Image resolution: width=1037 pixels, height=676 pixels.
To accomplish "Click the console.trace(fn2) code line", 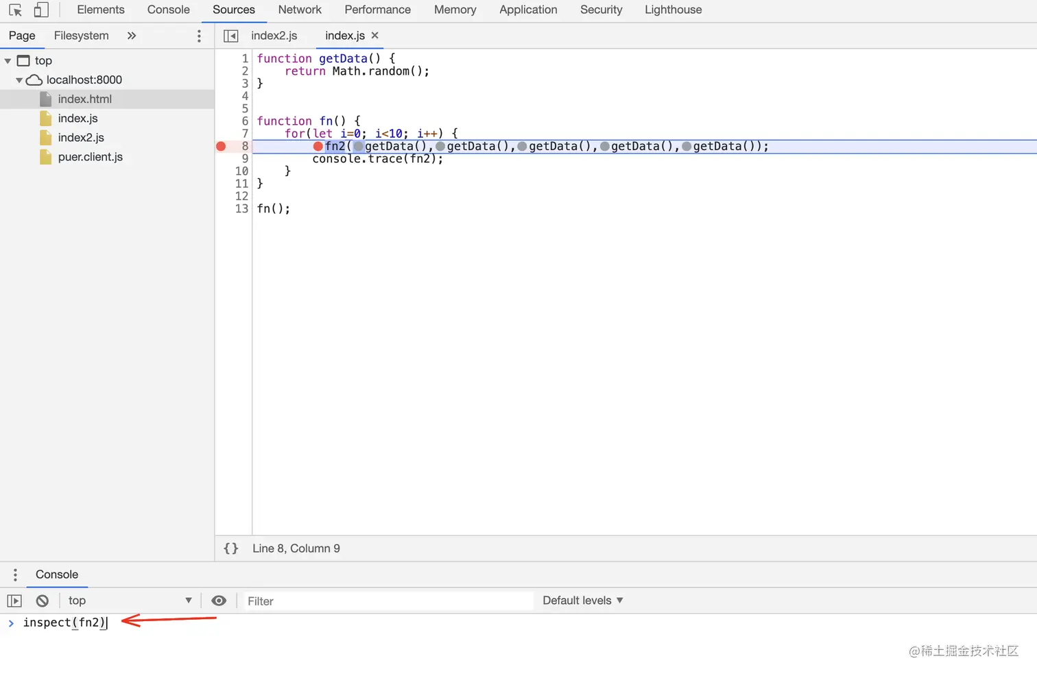I will (378, 158).
